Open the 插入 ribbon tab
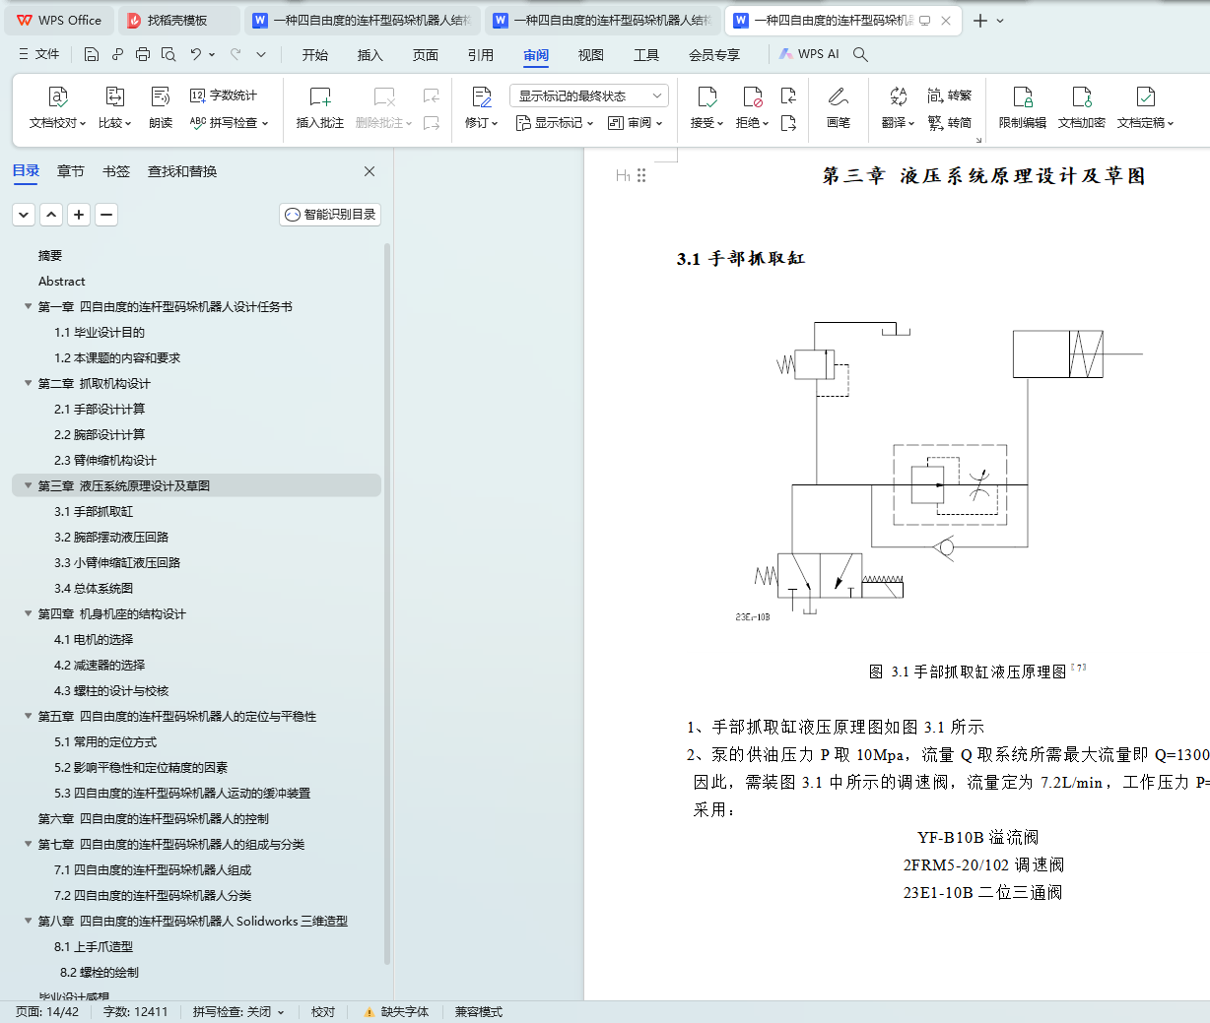This screenshot has width=1210, height=1023. pyautogui.click(x=370, y=54)
